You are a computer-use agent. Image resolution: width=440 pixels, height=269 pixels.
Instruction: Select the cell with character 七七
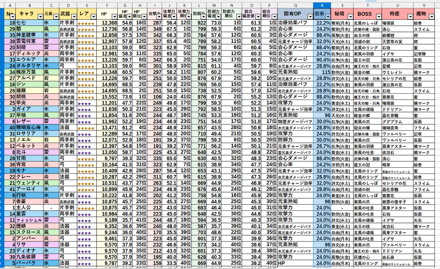30,23
